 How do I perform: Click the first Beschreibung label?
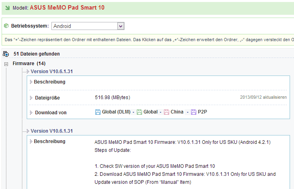[49, 82]
